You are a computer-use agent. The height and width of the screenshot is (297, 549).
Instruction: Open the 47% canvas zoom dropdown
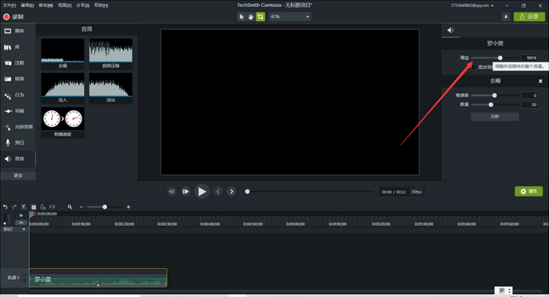click(x=289, y=16)
